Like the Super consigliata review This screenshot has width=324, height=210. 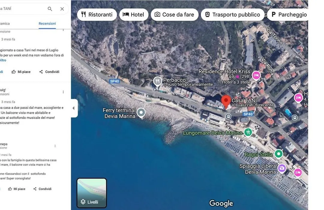[x=16, y=189]
